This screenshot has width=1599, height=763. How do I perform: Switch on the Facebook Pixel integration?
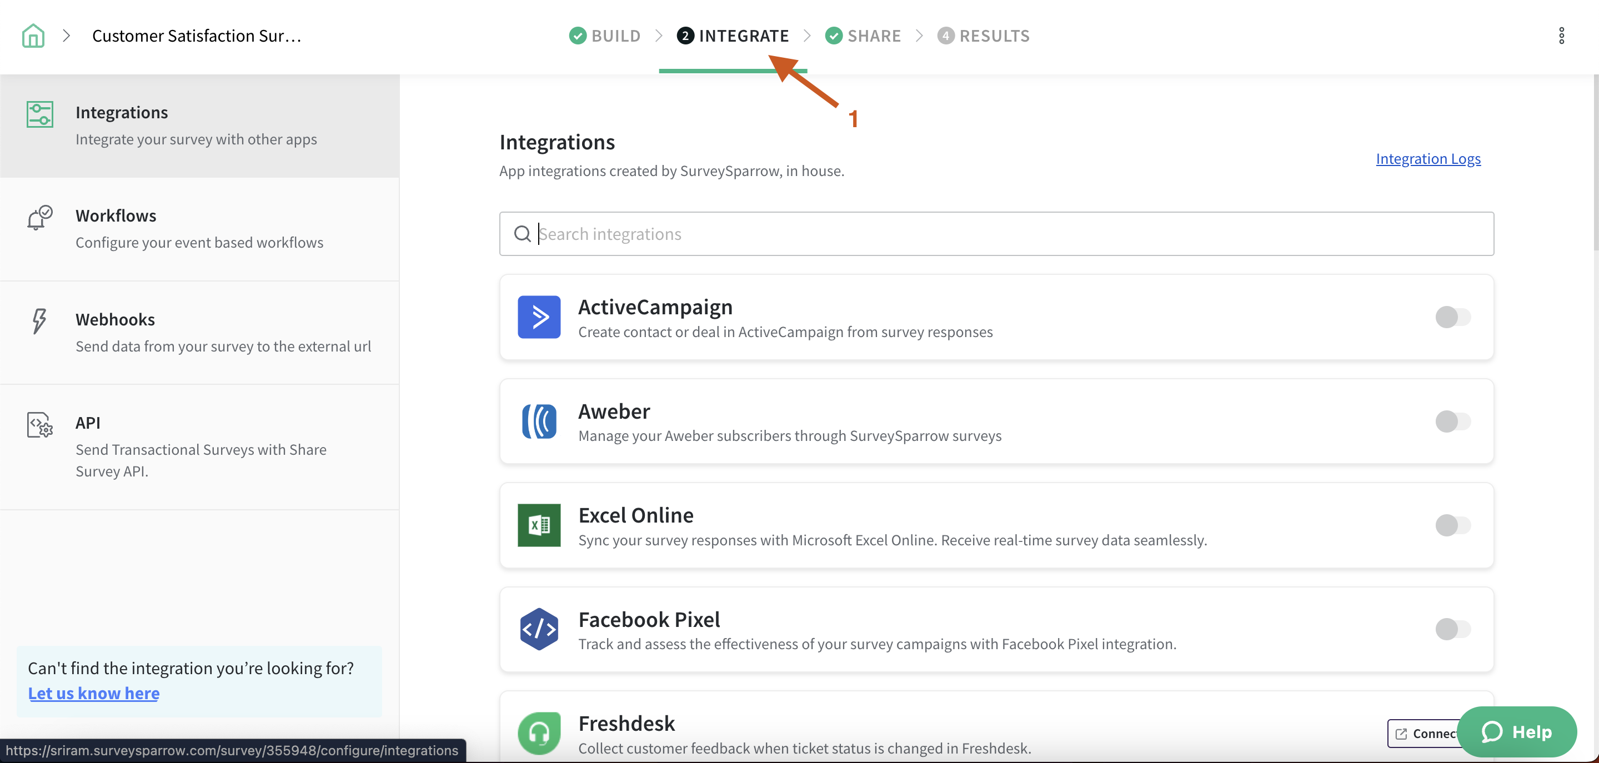1452,629
